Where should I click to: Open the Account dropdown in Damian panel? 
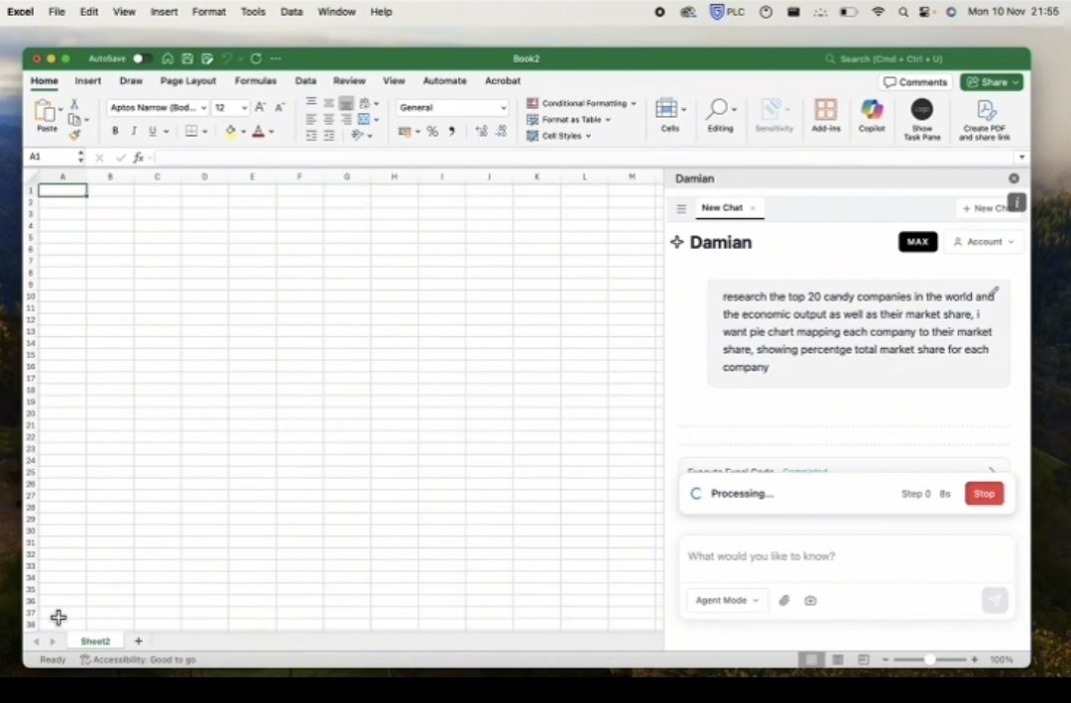984,242
